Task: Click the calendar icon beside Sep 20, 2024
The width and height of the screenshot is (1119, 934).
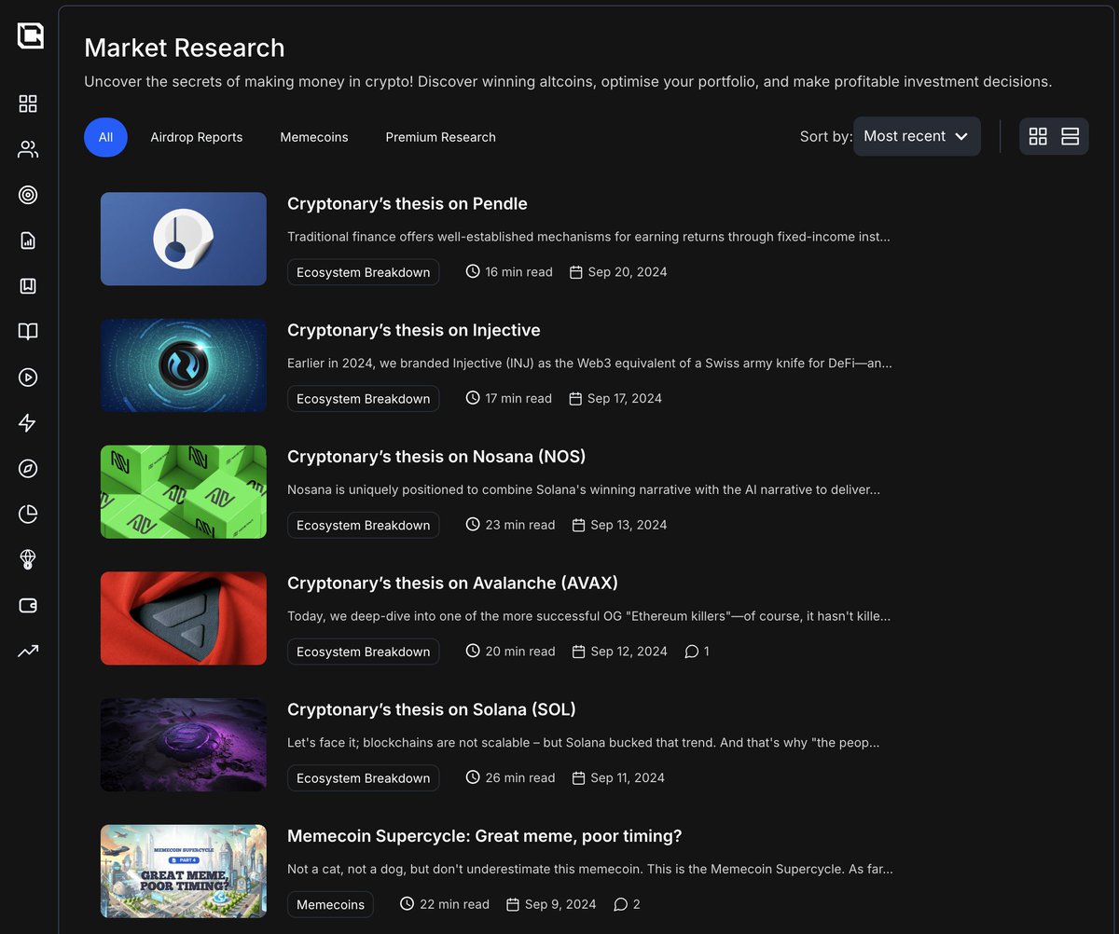Action: [576, 272]
